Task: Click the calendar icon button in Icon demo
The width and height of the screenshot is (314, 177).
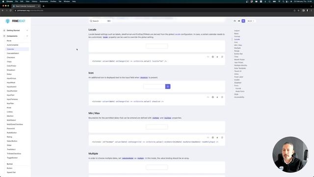Action: tap(168, 87)
